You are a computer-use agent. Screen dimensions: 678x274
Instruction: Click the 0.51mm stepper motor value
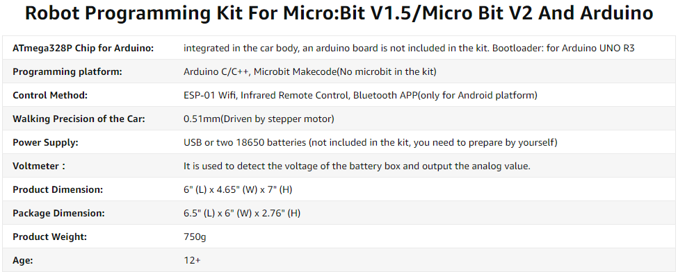[259, 119]
